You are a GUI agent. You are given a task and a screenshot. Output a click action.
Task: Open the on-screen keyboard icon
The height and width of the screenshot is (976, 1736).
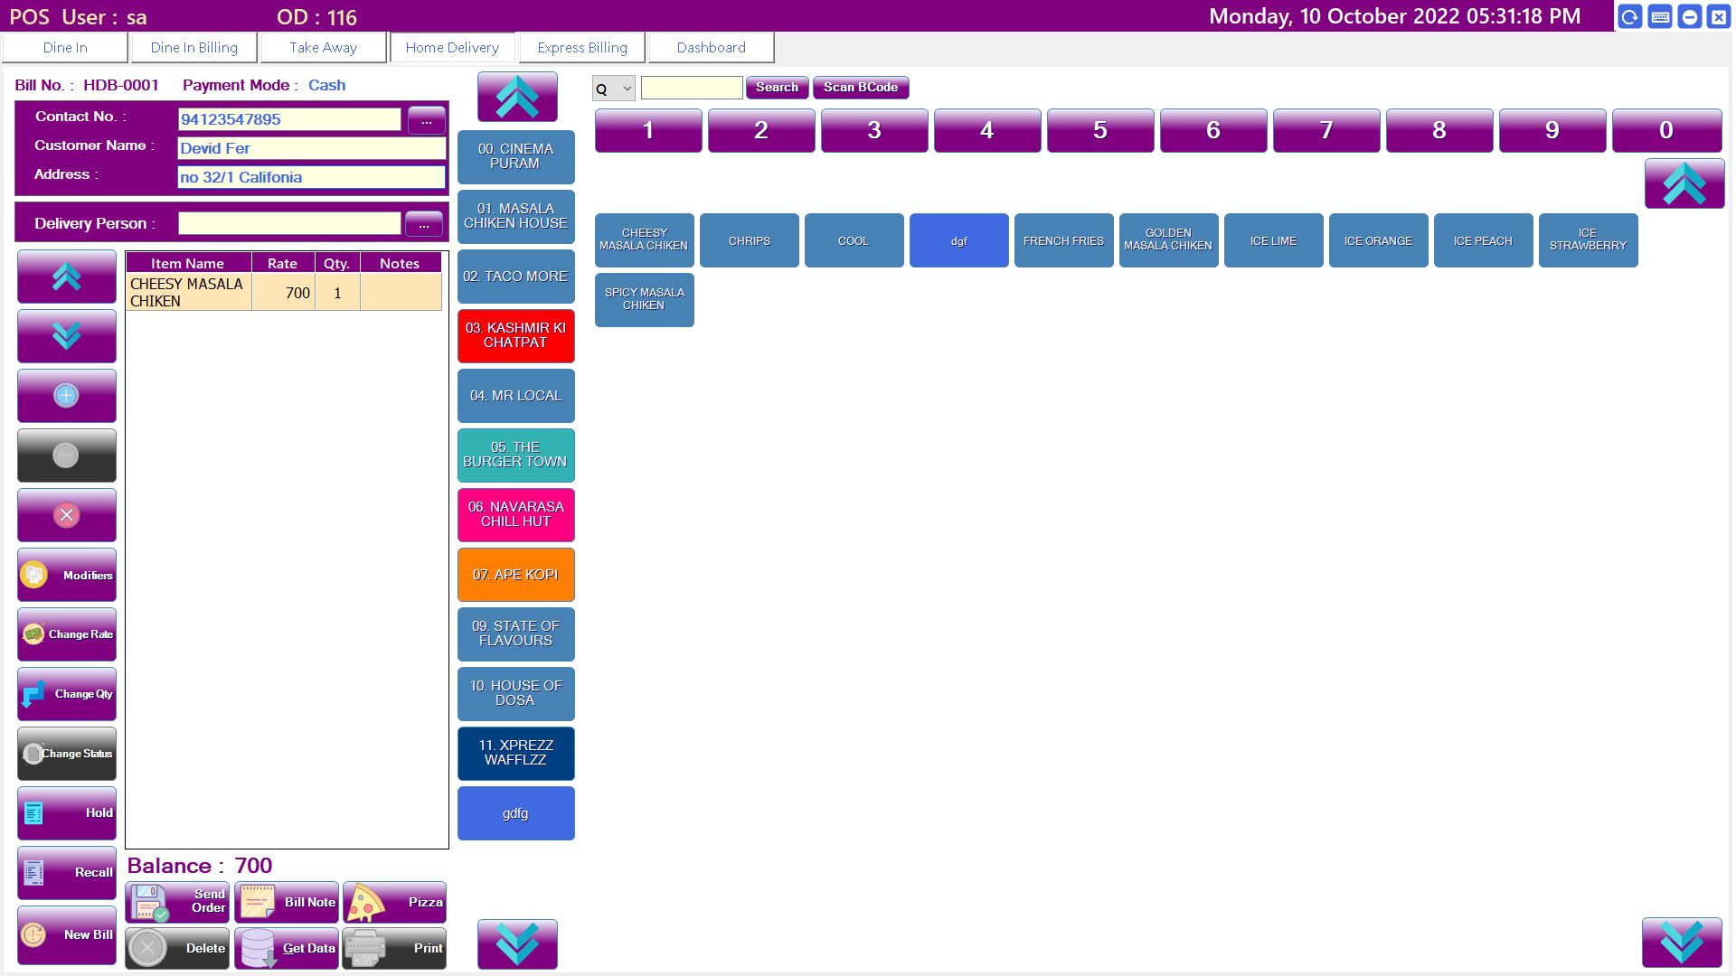point(1660,17)
